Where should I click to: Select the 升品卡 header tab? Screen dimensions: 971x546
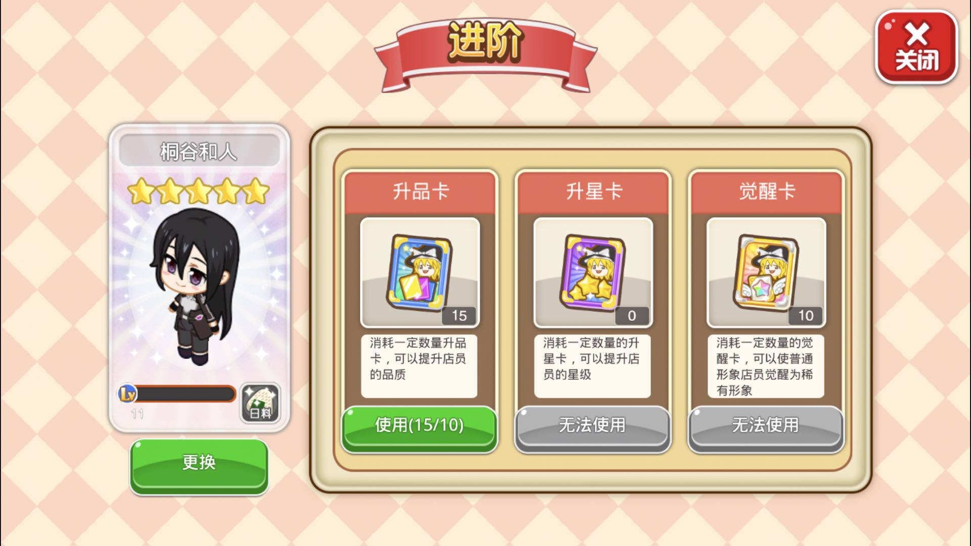420,192
